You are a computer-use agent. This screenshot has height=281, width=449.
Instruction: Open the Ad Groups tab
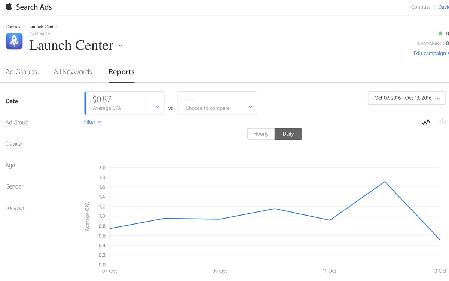coord(21,72)
